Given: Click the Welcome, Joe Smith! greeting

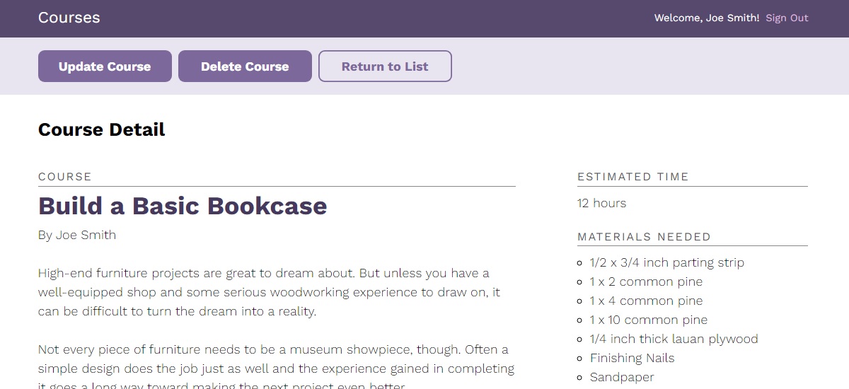Looking at the screenshot, I should [706, 18].
